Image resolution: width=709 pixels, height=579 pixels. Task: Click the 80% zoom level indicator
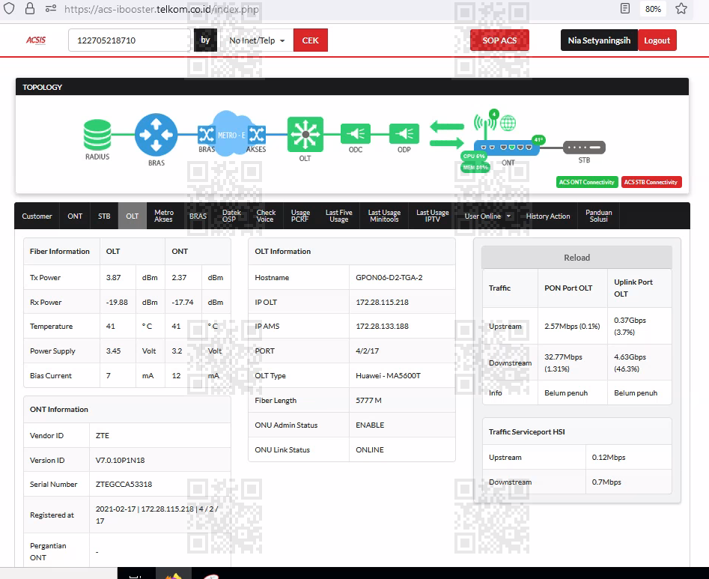coord(653,8)
